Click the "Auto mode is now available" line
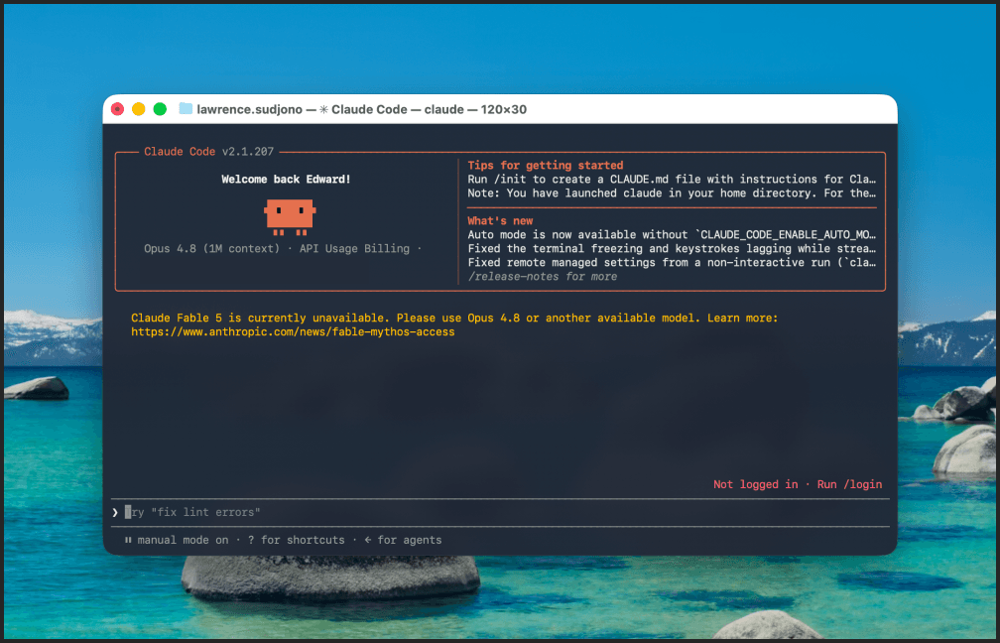 pyautogui.click(x=672, y=235)
